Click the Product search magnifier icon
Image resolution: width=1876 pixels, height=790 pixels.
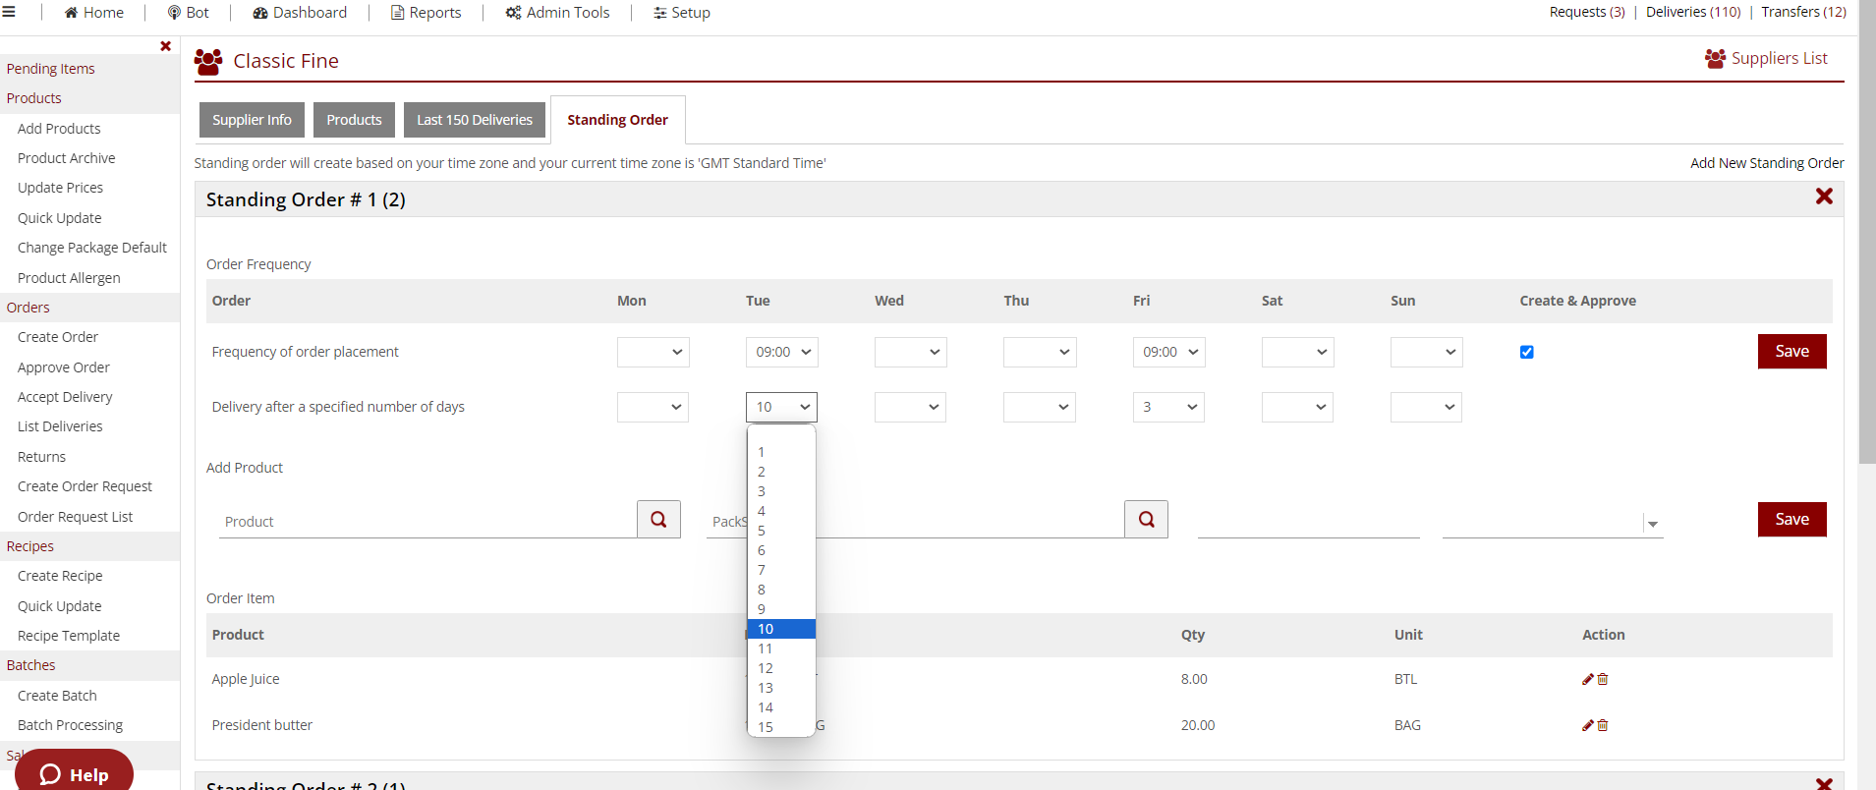tap(658, 520)
